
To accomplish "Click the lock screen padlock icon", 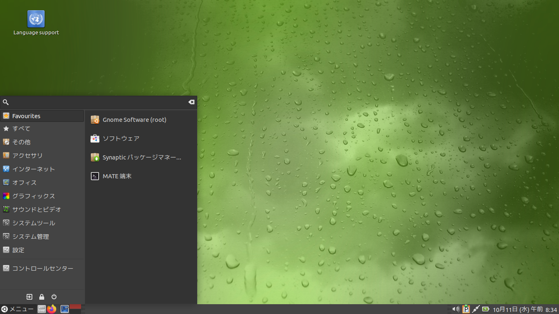I will pyautogui.click(x=42, y=297).
